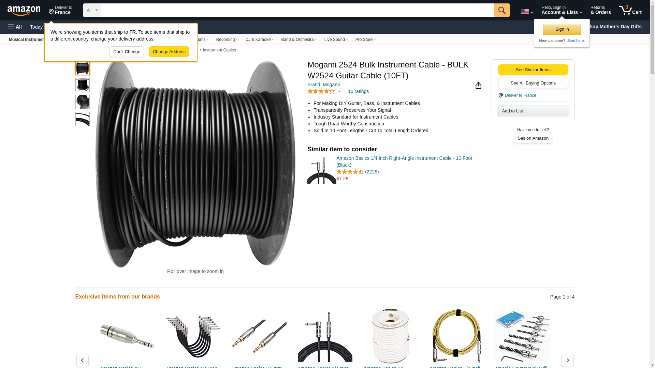Click the share icon near product title
Viewport: 655px width, 368px height.
pyautogui.click(x=478, y=86)
